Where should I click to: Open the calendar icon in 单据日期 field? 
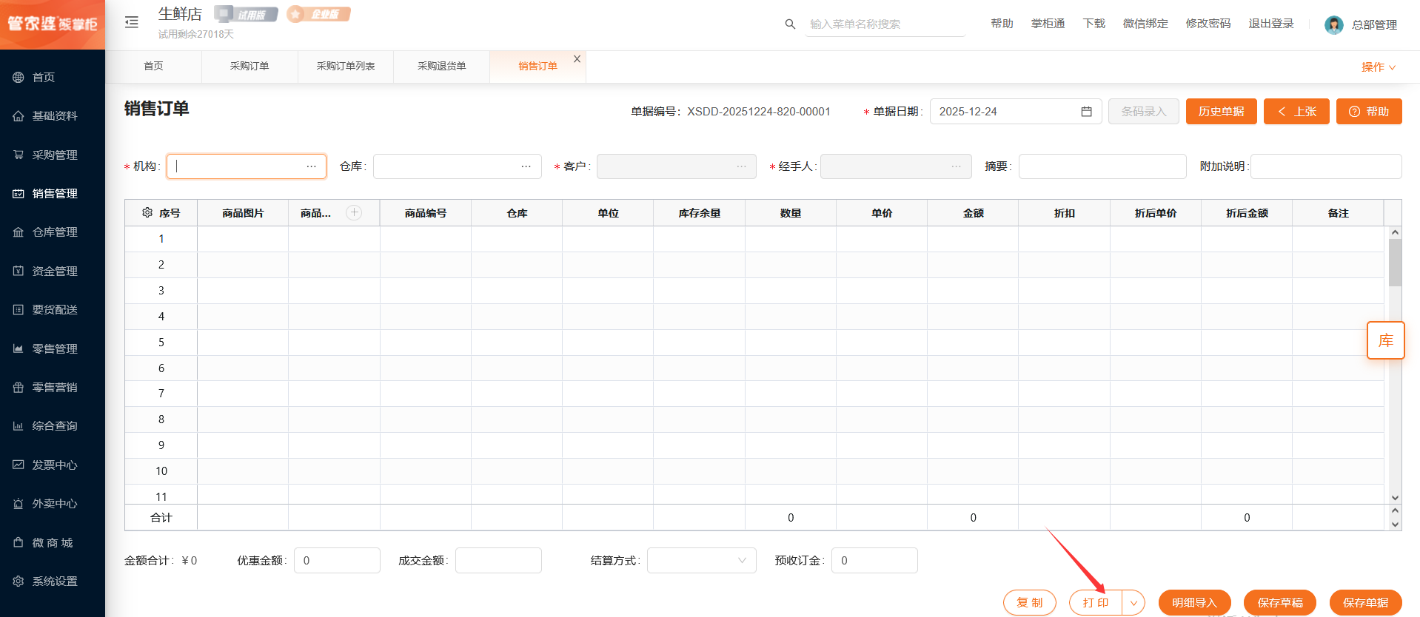click(x=1086, y=112)
